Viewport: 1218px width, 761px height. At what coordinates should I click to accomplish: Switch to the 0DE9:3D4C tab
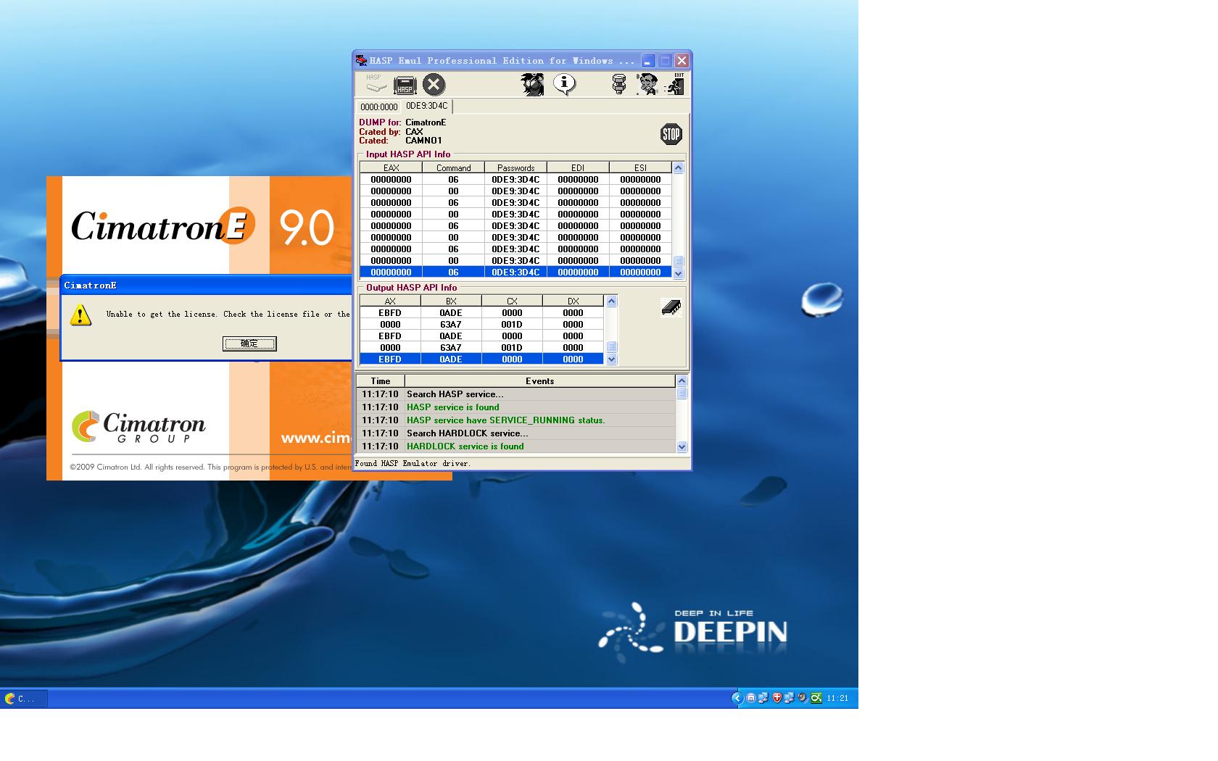tap(427, 106)
